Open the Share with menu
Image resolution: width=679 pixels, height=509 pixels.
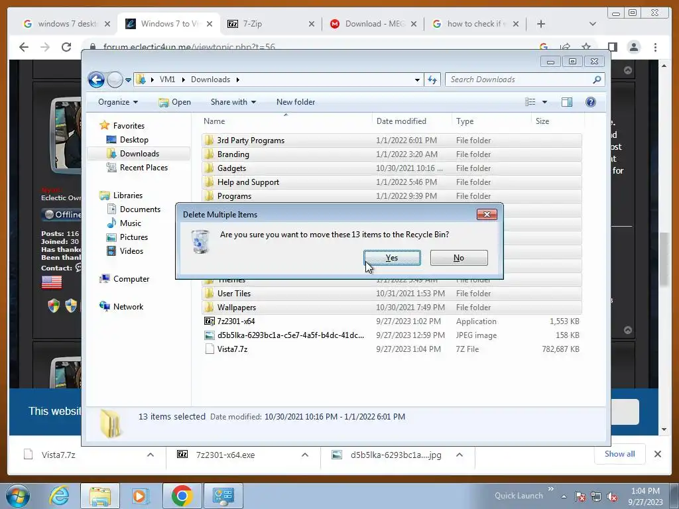(x=233, y=102)
